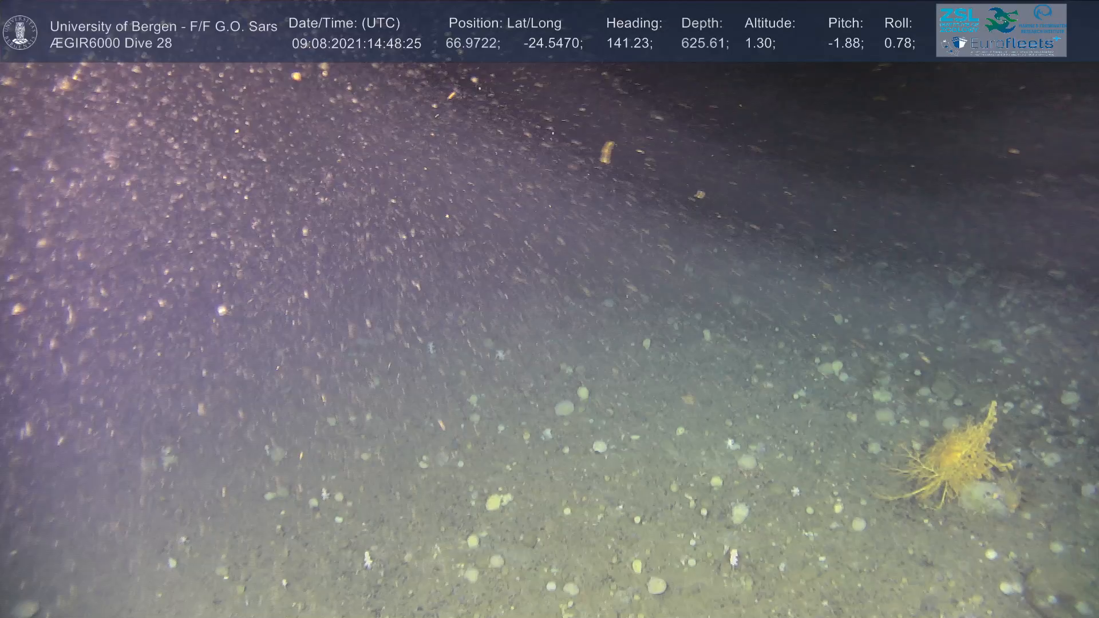Click the green-blue twin fish logo
1099x618 pixels.
pos(1001,20)
